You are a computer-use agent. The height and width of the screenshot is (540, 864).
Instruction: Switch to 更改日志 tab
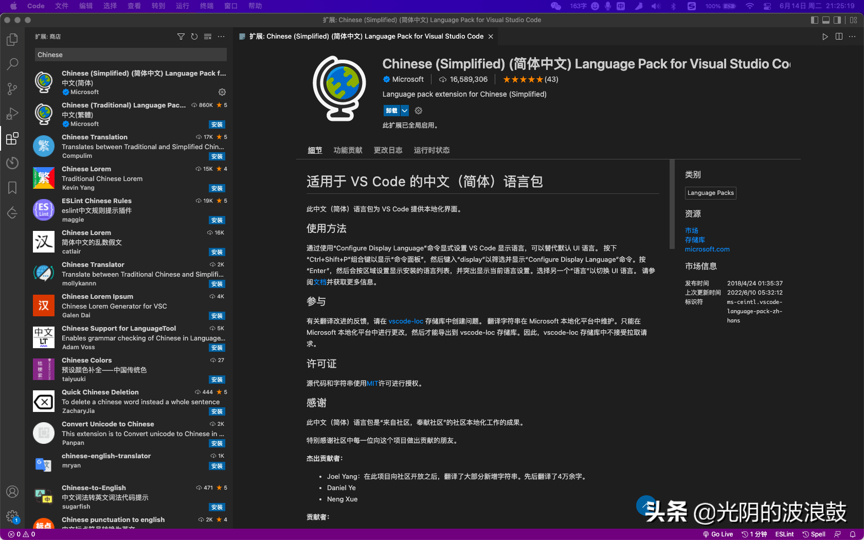tap(388, 150)
